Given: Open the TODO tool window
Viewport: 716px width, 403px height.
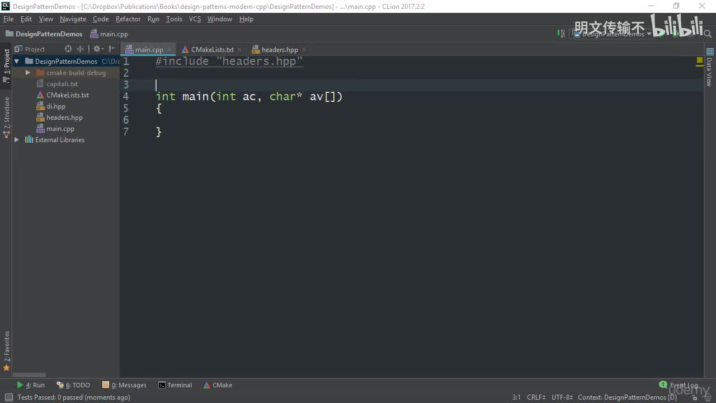Looking at the screenshot, I should tap(73, 385).
